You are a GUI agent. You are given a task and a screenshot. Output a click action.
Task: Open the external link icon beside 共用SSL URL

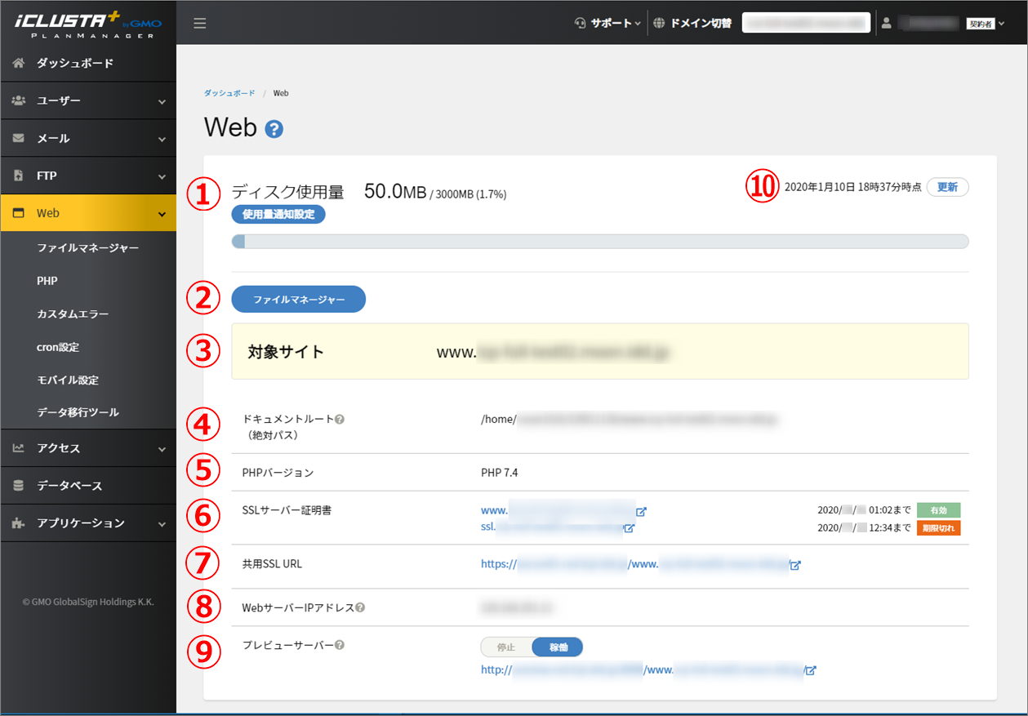(794, 563)
